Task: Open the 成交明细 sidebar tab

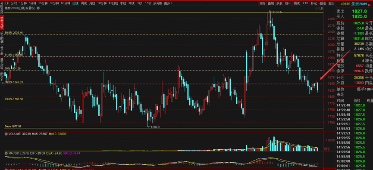Action: tap(2, 37)
